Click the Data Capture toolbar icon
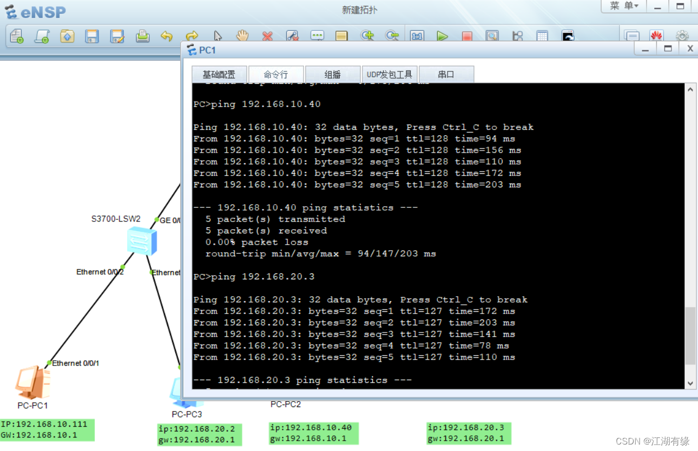The width and height of the screenshot is (698, 451). click(492, 36)
